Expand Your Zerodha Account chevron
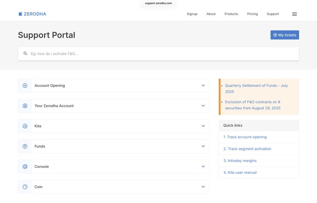 coord(203,106)
